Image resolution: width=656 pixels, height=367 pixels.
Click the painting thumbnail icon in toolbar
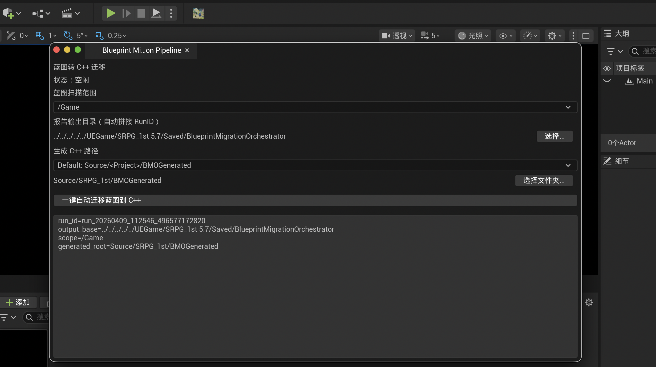(x=198, y=13)
